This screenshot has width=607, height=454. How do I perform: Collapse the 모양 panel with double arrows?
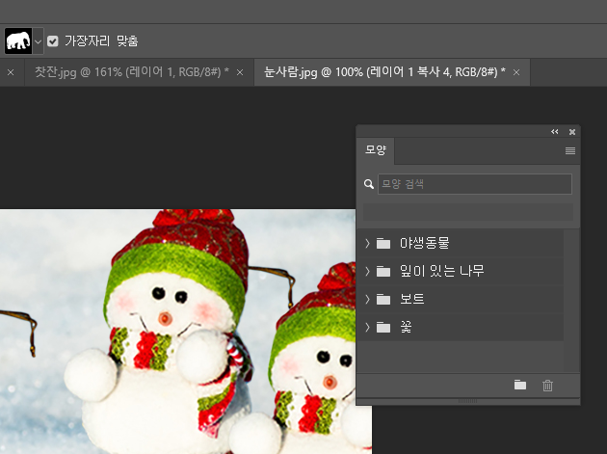pyautogui.click(x=555, y=132)
